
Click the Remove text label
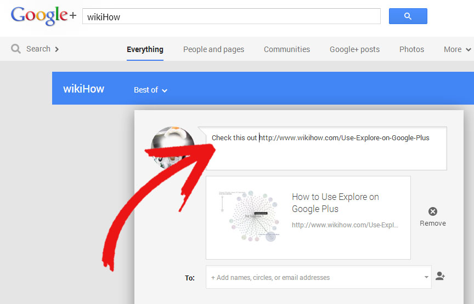click(433, 223)
